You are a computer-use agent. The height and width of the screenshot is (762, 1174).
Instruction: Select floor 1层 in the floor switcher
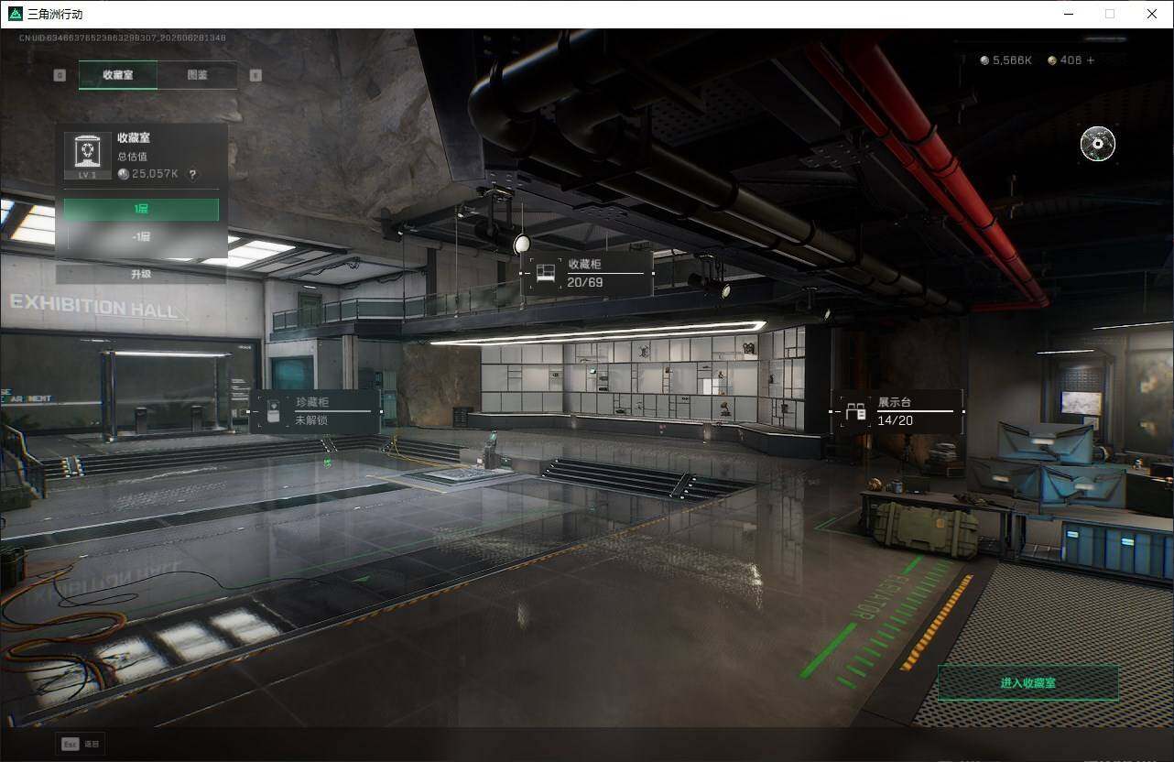tap(141, 209)
